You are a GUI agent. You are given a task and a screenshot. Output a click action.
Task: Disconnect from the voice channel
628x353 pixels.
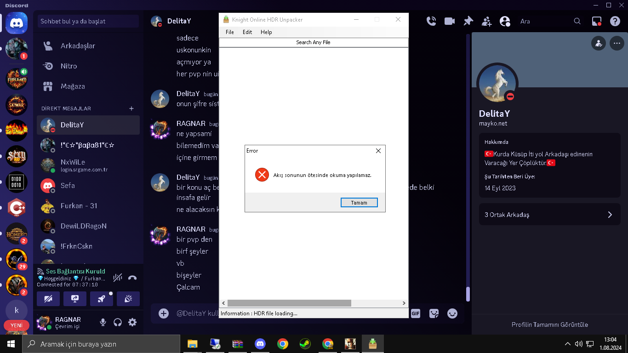[132, 277]
